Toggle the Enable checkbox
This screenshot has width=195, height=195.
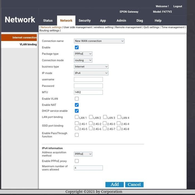77,47
